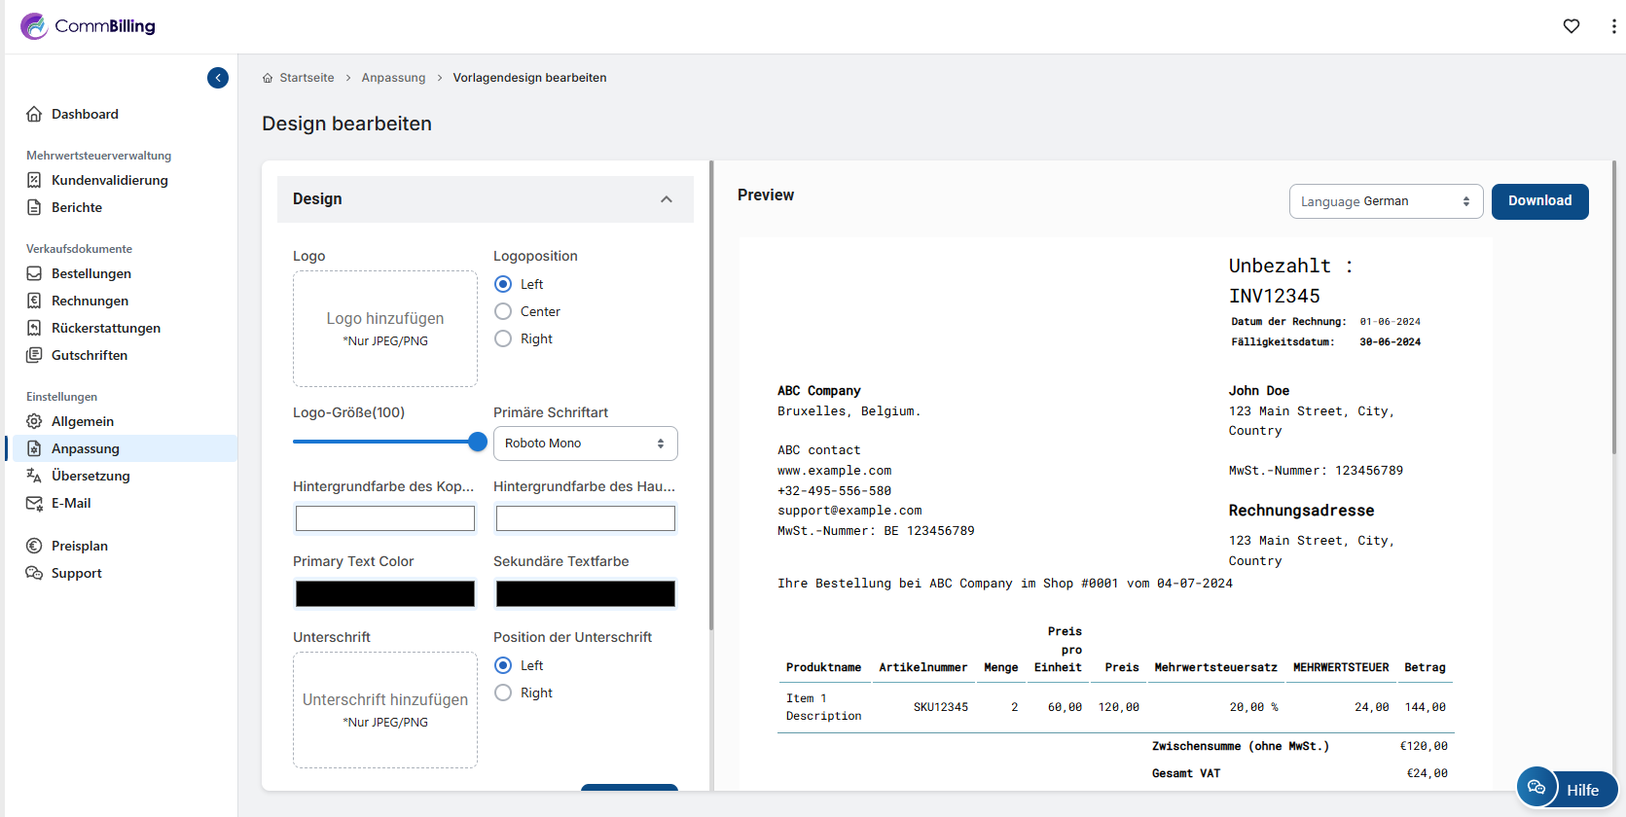This screenshot has width=1626, height=817.
Task: Click the CommBilling logo
Action: click(88, 26)
